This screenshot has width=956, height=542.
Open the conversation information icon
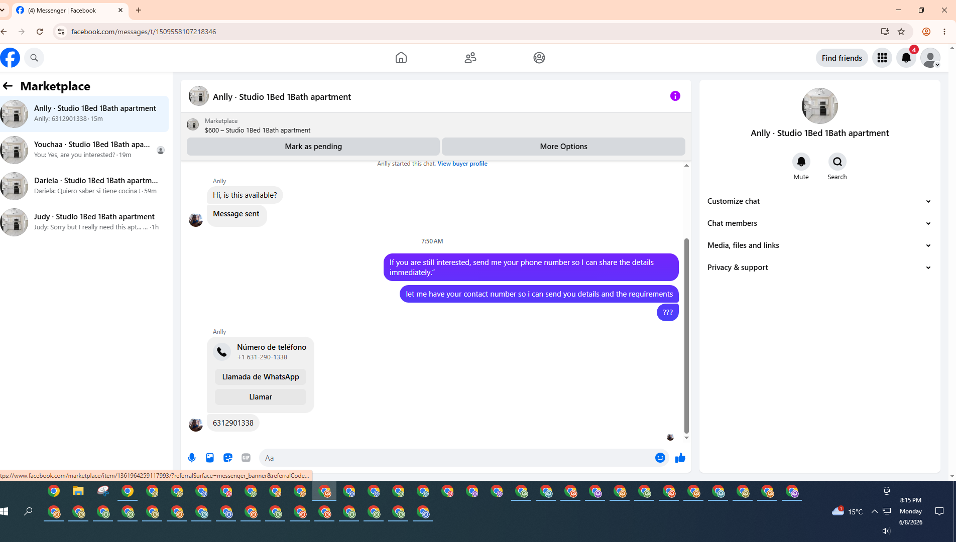point(675,96)
